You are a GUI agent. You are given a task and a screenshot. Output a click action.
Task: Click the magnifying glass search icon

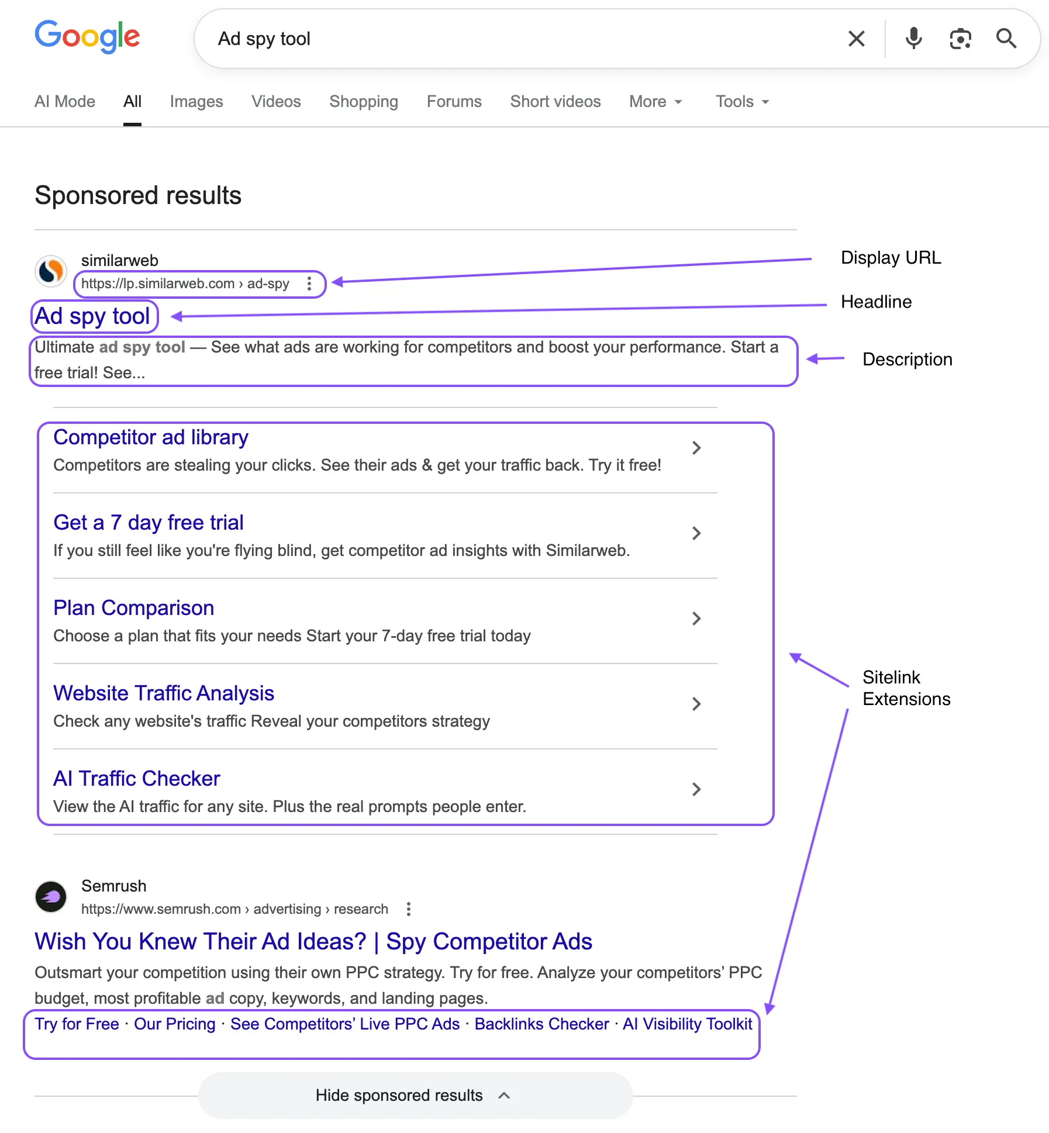click(x=1006, y=39)
